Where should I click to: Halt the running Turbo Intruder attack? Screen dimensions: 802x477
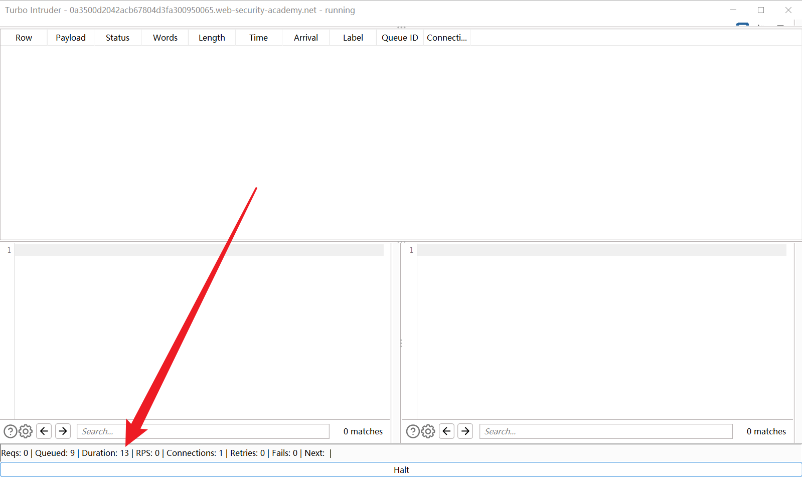coord(401,470)
